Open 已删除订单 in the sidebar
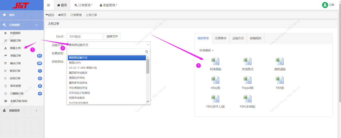Image resolution: width=341 pixels, height=138 pixels. pos(17,94)
